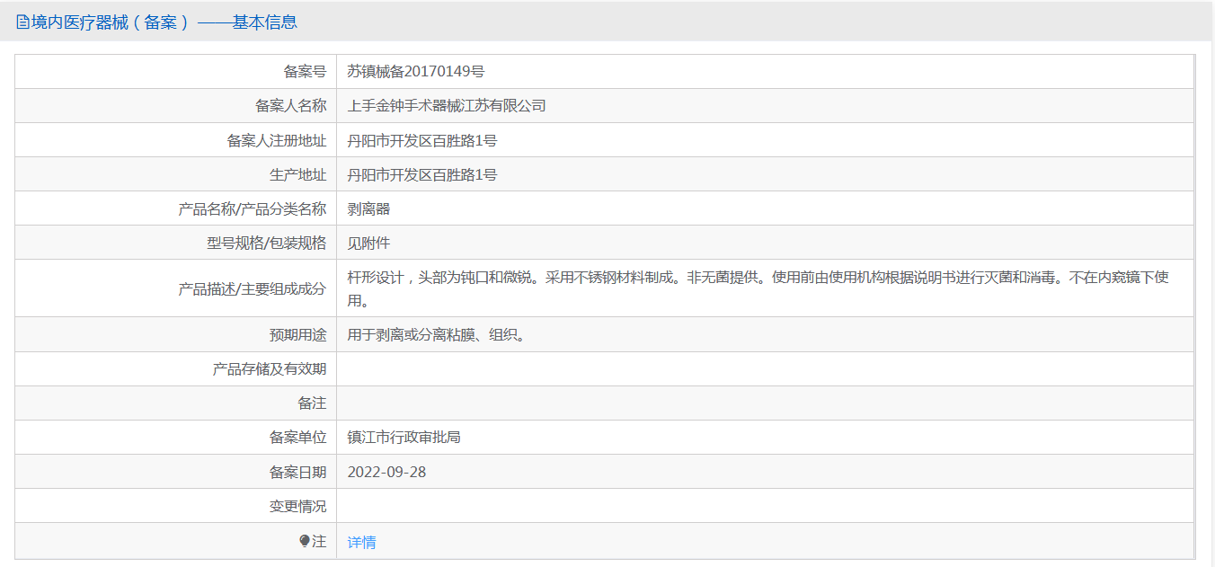Click the 备案人注册地址 label

click(277, 140)
